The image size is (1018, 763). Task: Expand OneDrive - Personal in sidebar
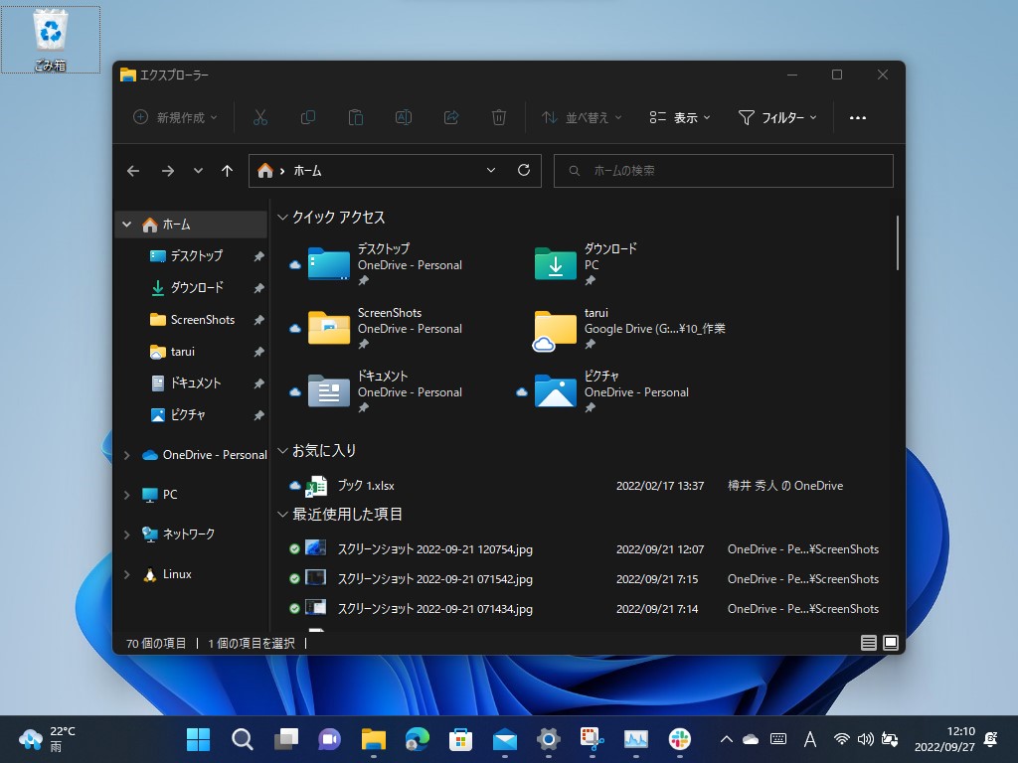pos(126,455)
